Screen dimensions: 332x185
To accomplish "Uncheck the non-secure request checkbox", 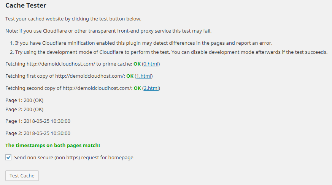I will [9, 157].
